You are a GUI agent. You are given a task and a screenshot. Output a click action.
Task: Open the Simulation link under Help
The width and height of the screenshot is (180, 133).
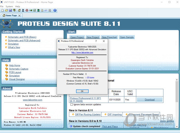(14, 76)
